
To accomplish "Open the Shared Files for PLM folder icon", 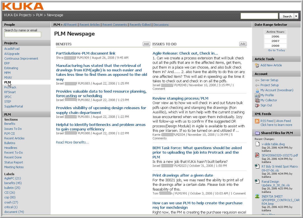I will (257, 133).
